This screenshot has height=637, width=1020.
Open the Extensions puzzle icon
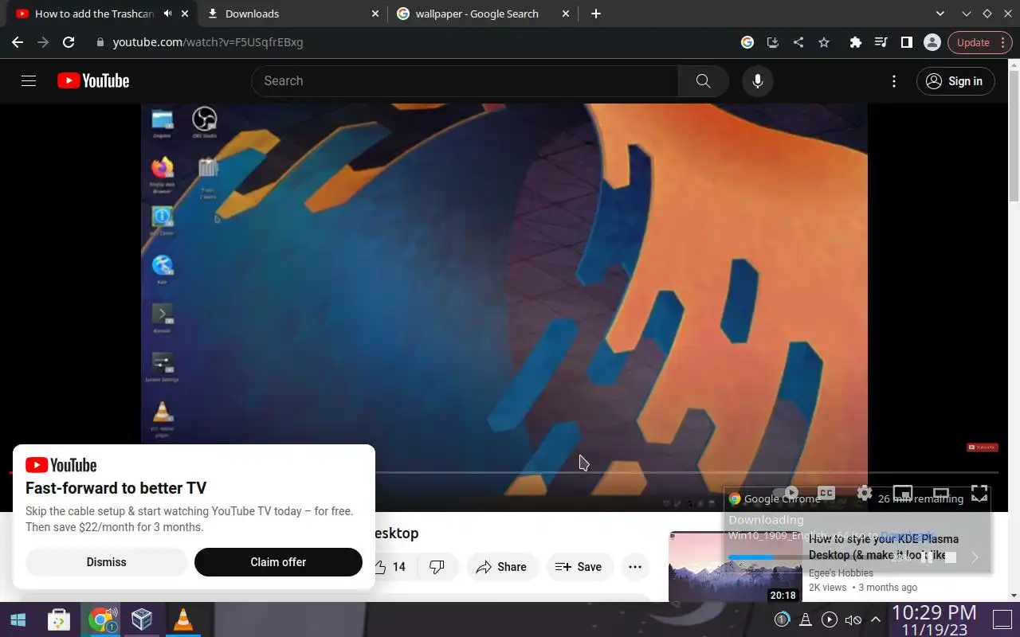pyautogui.click(x=856, y=42)
